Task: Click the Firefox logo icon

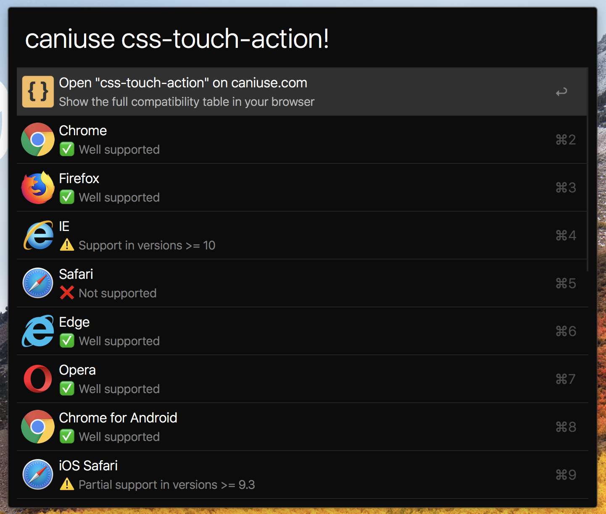Action: [38, 187]
